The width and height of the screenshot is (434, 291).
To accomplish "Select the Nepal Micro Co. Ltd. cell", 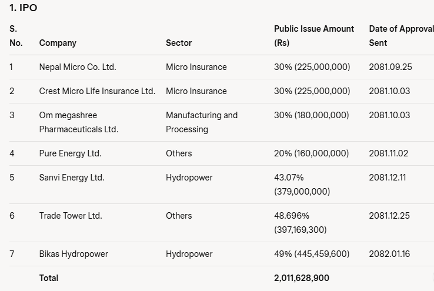I will tap(78, 67).
